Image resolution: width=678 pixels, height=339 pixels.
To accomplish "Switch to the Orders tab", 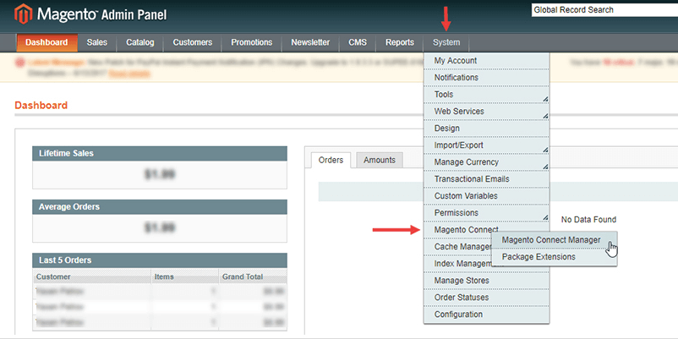I will (x=331, y=160).
